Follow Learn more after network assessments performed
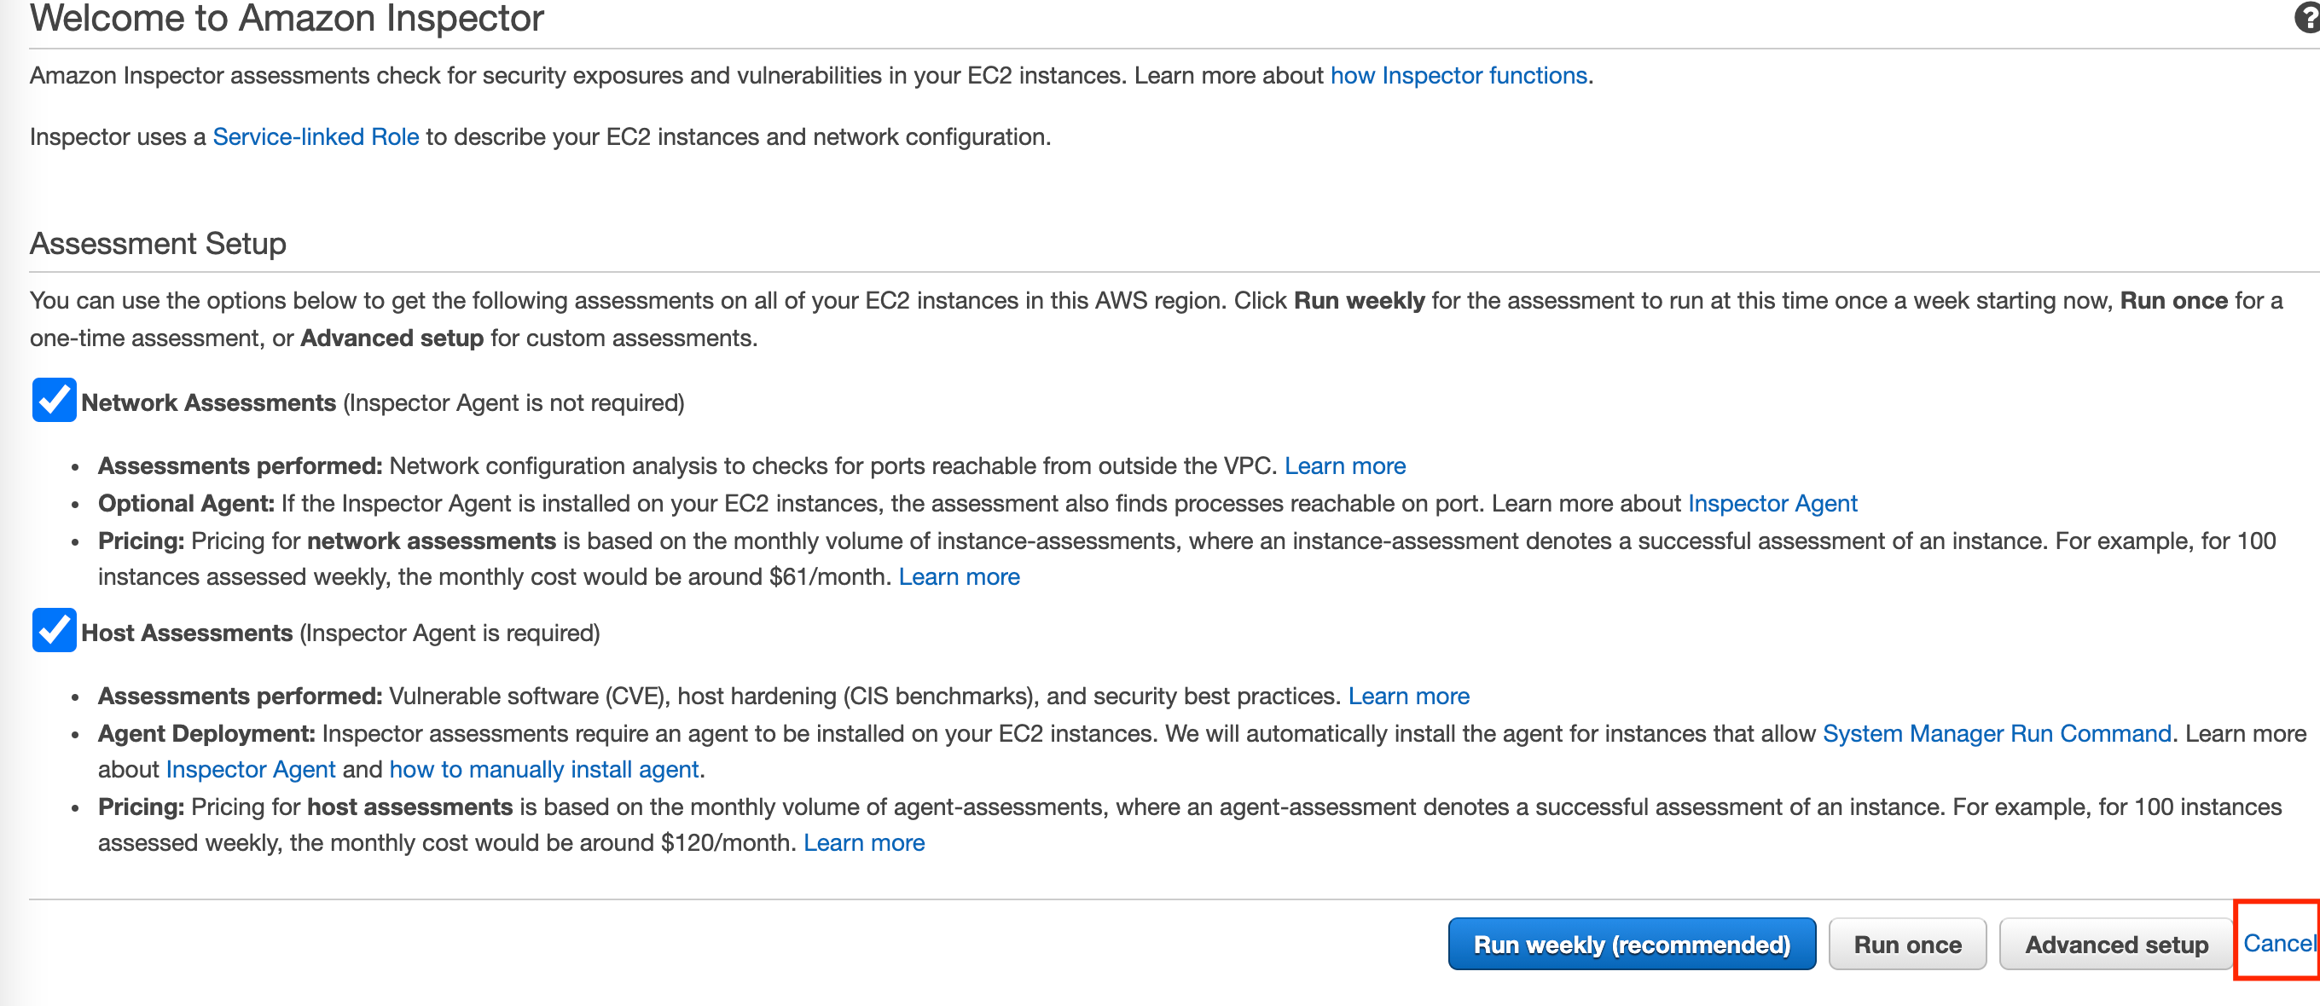This screenshot has height=1006, width=2320. (x=1344, y=465)
